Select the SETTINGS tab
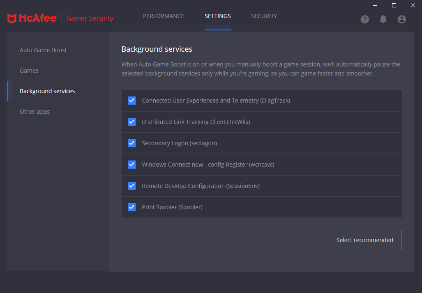The image size is (422, 293). click(218, 16)
